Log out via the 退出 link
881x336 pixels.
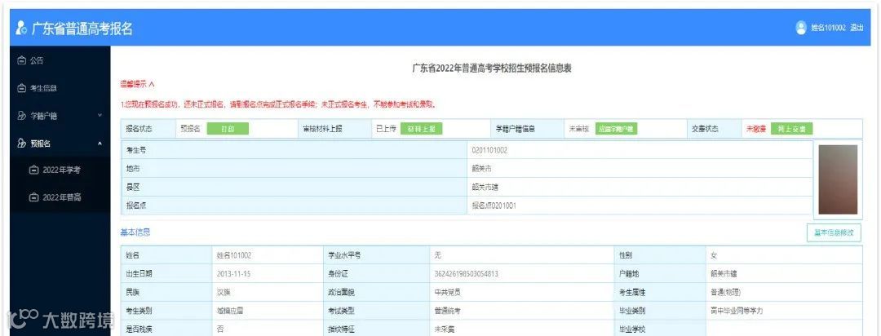coord(857,28)
